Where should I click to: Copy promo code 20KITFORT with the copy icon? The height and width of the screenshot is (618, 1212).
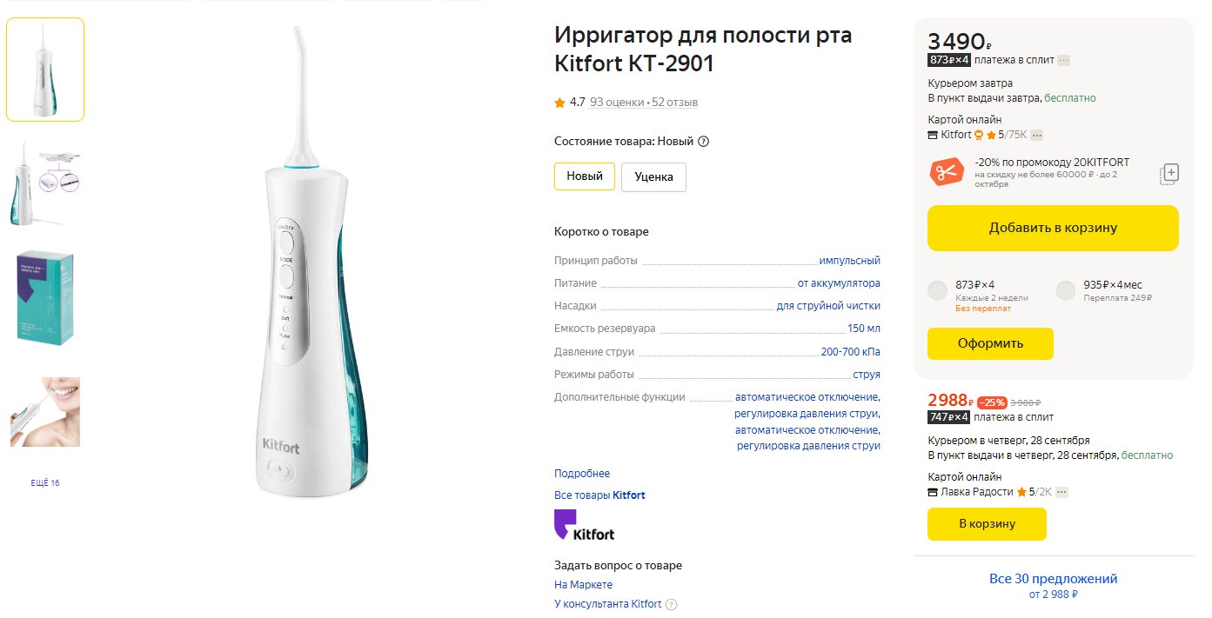point(1169,173)
